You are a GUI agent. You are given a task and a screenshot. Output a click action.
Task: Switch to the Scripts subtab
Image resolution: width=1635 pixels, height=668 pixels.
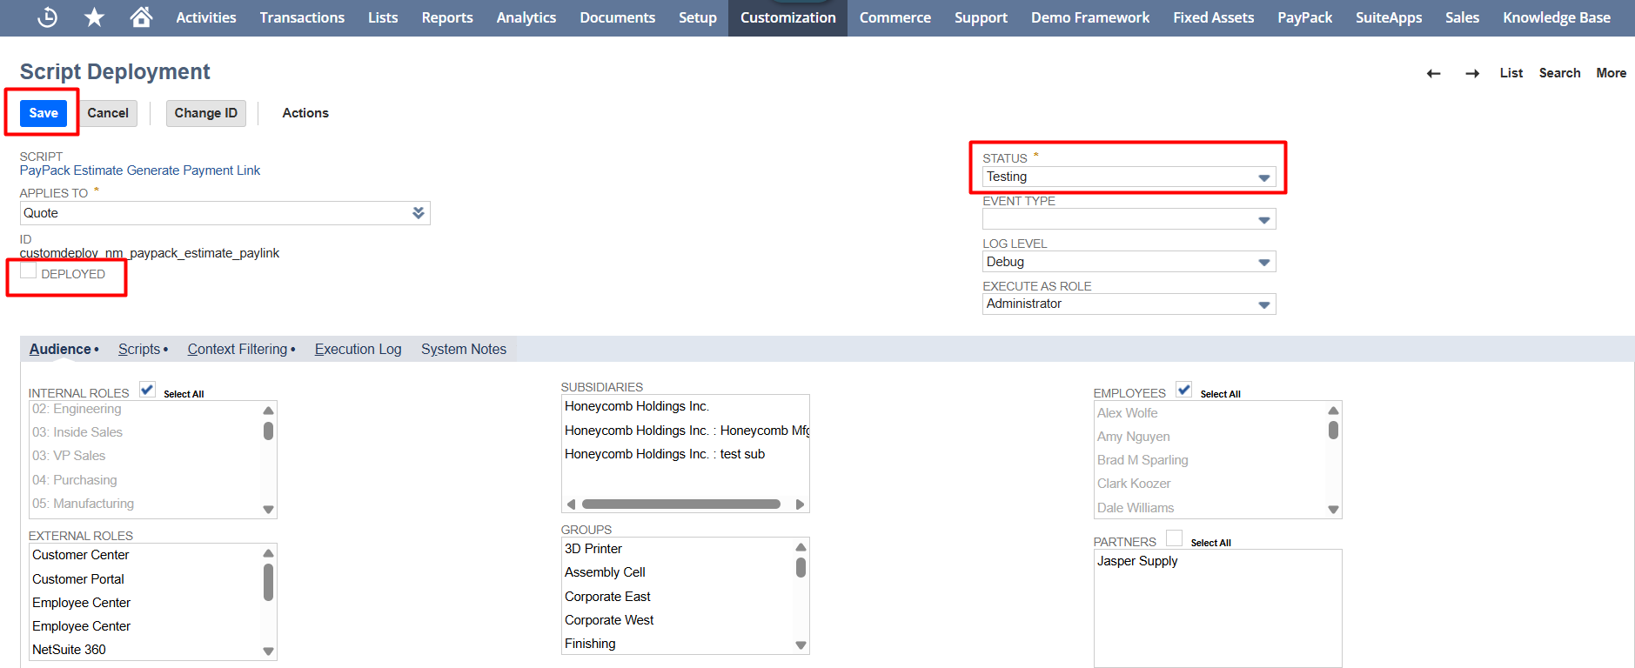(x=139, y=349)
